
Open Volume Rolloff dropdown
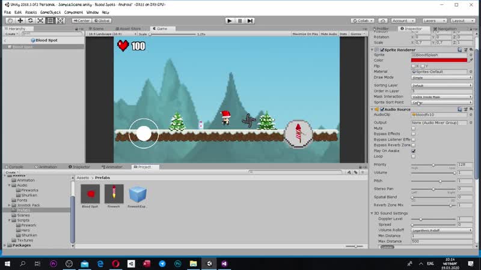click(441, 230)
